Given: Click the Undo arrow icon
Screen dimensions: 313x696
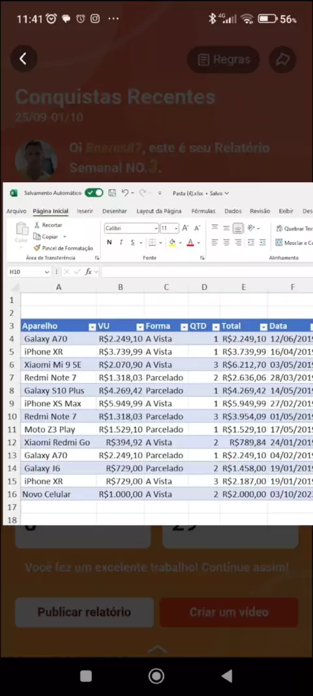Looking at the screenshot, I should [125, 193].
